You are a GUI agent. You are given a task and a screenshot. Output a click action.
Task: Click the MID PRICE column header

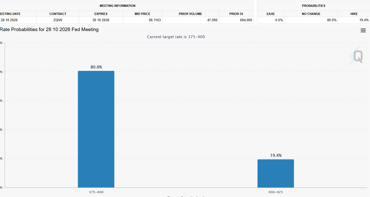(142, 14)
